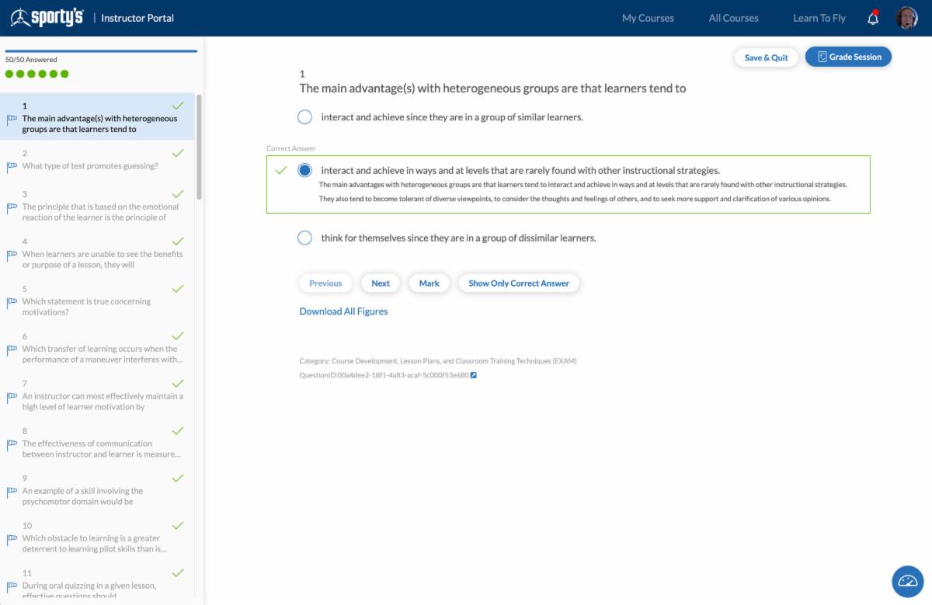Click the Download All Figures link
The image size is (932, 605).
pyautogui.click(x=343, y=311)
